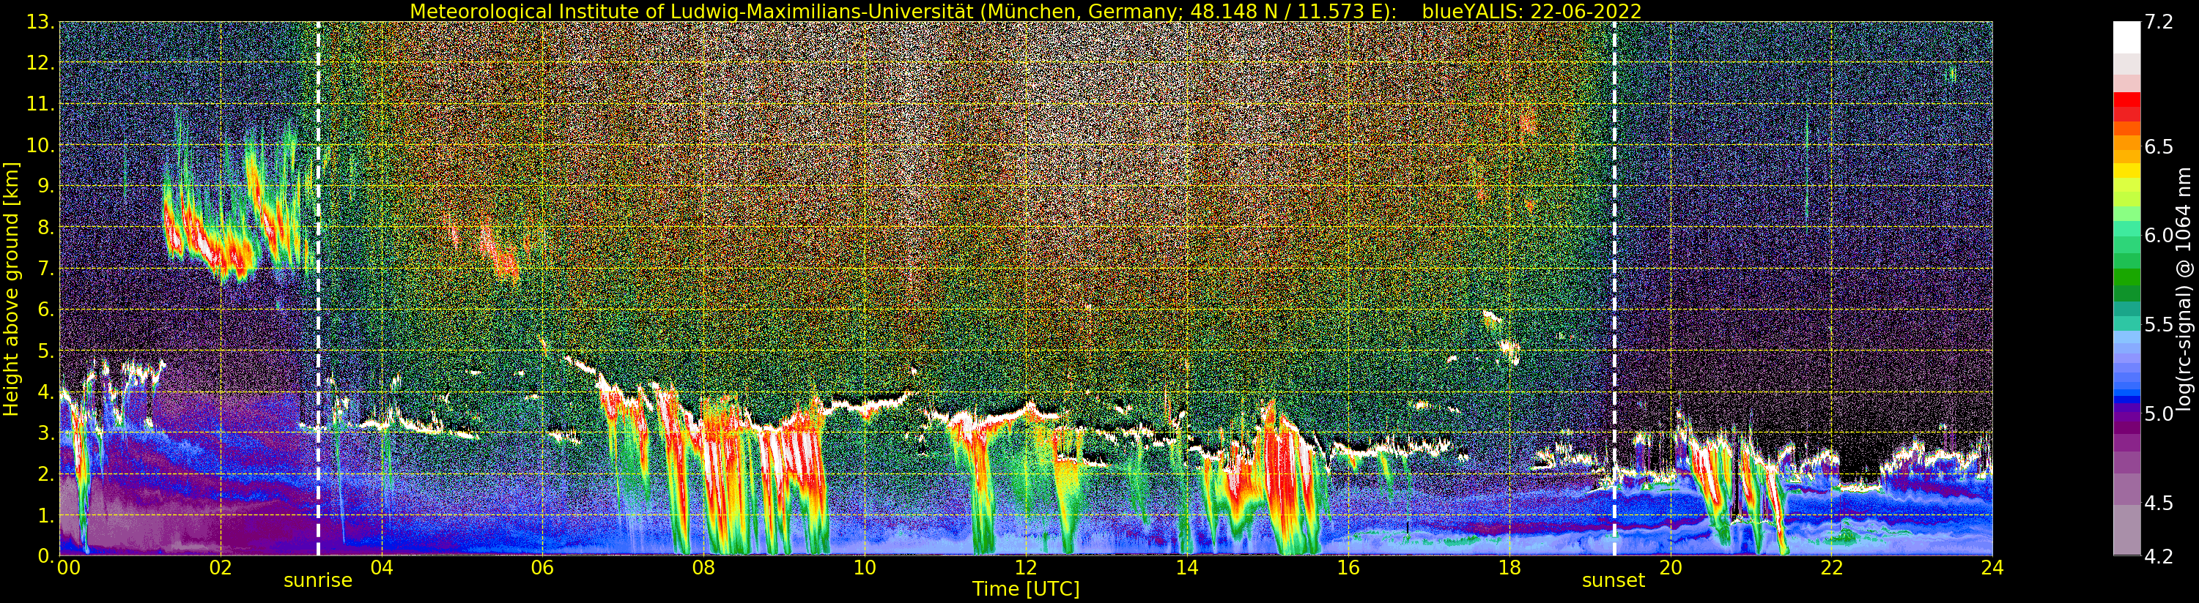2199x603 pixels.
Task: Click the colorbar value '7.2'
Action: 2159,22
